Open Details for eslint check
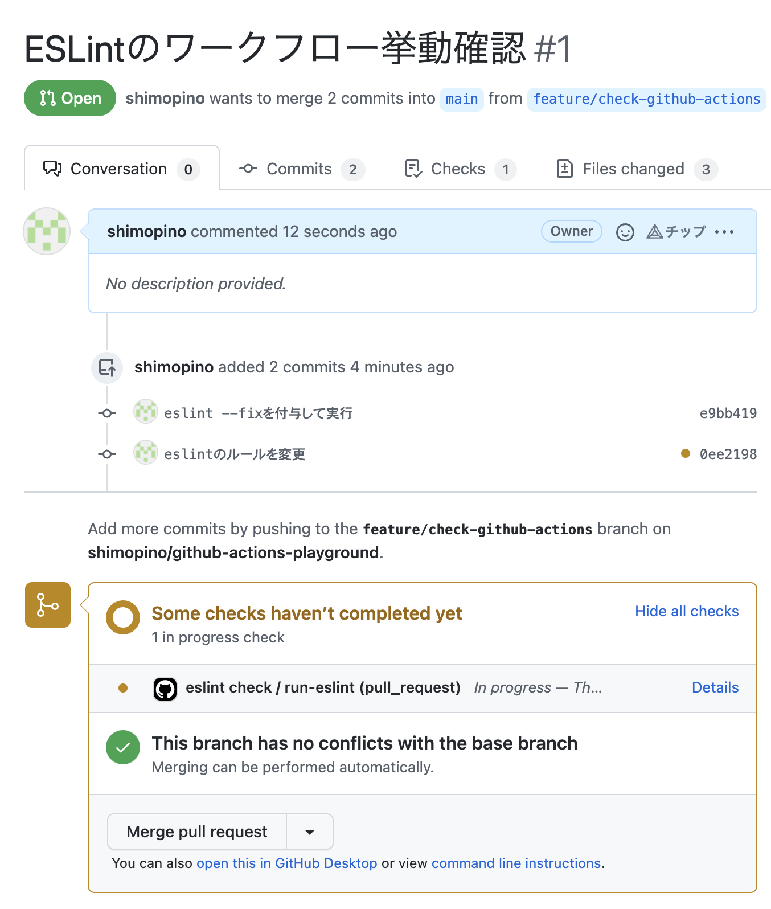This screenshot has height=909, width=771. point(715,687)
